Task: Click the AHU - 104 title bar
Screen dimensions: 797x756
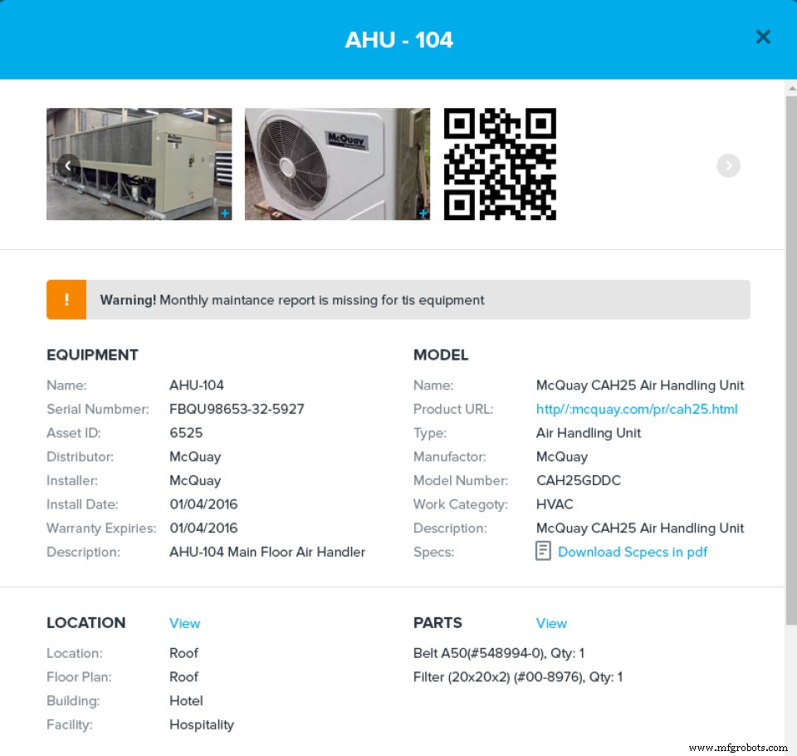Action: pyautogui.click(x=398, y=39)
